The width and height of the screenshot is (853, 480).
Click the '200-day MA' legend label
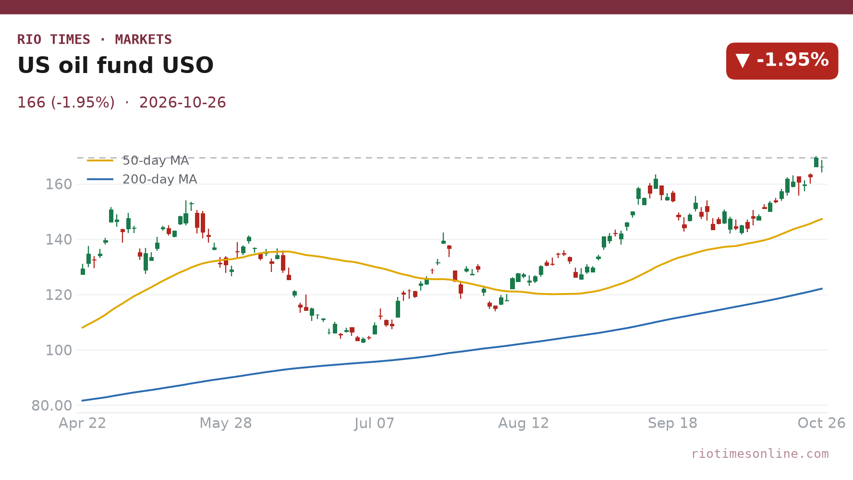160,179
